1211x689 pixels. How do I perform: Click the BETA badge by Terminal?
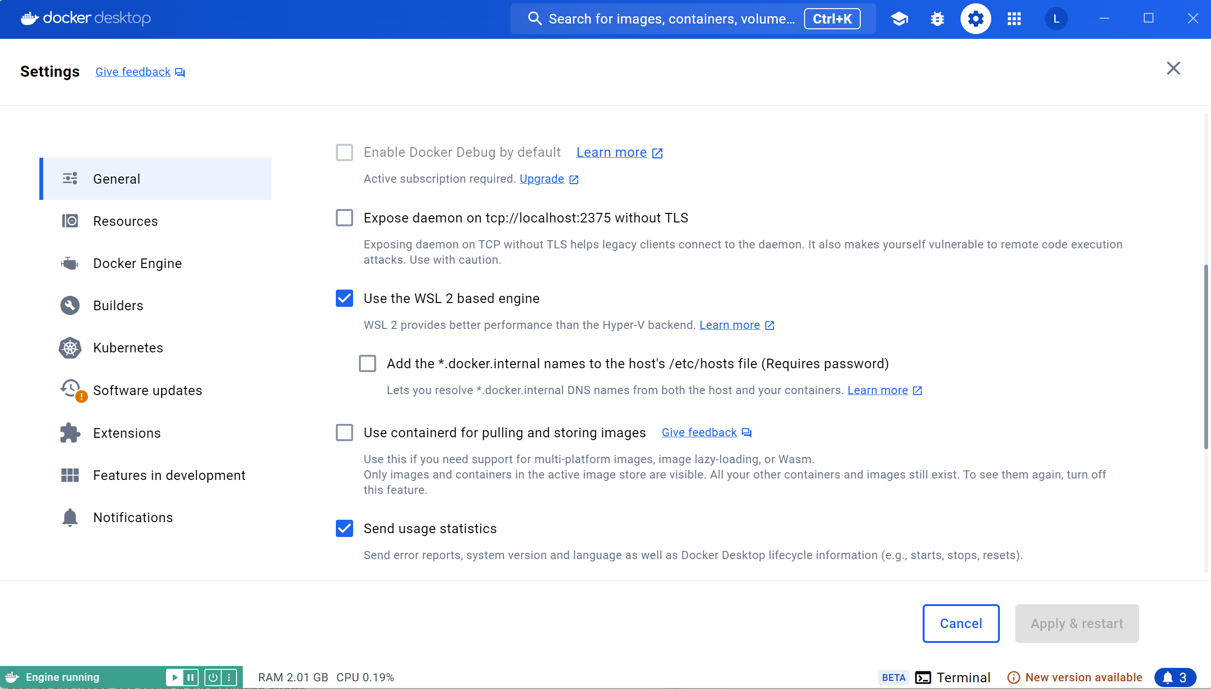(x=893, y=677)
